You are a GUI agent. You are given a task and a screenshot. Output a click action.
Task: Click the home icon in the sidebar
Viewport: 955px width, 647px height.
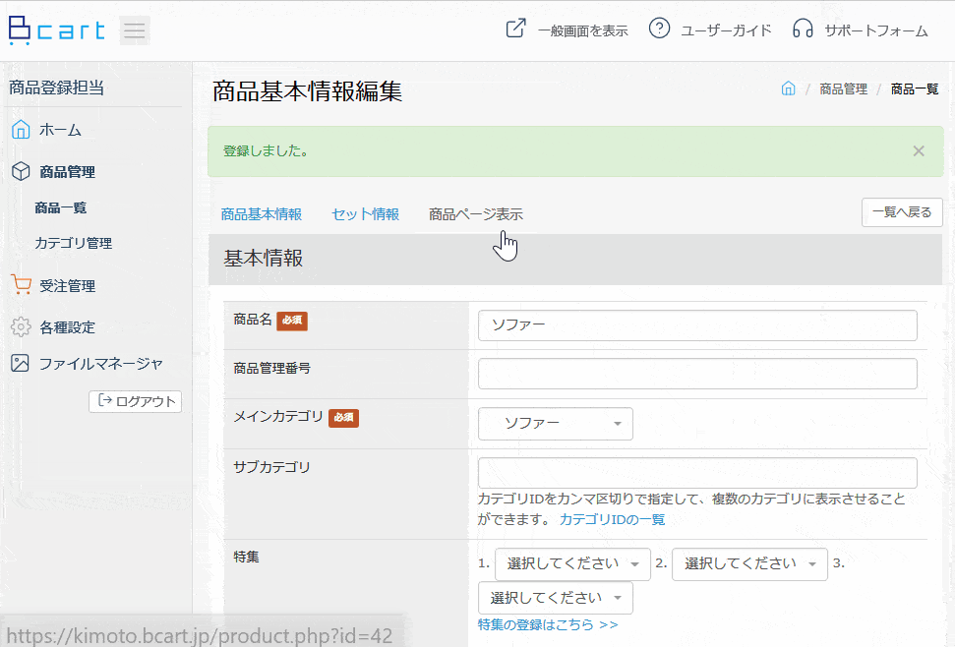[21, 130]
